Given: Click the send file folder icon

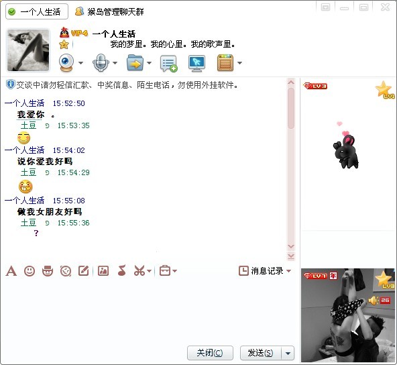Looking at the screenshot, I should (135, 63).
